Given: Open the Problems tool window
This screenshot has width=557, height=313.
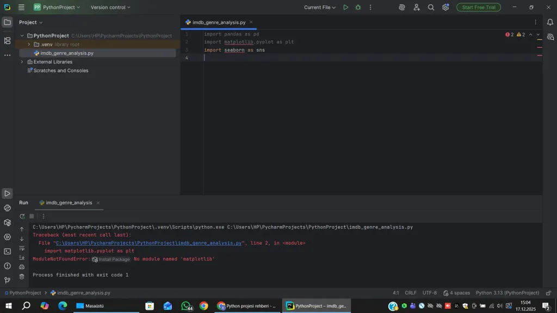Looking at the screenshot, I should pos(7,266).
